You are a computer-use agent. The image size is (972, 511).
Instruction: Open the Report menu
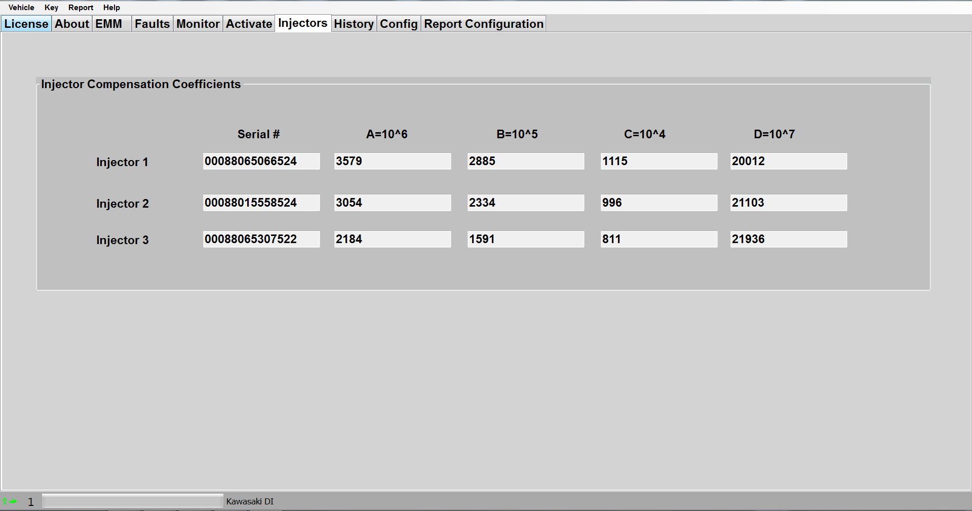pos(81,8)
